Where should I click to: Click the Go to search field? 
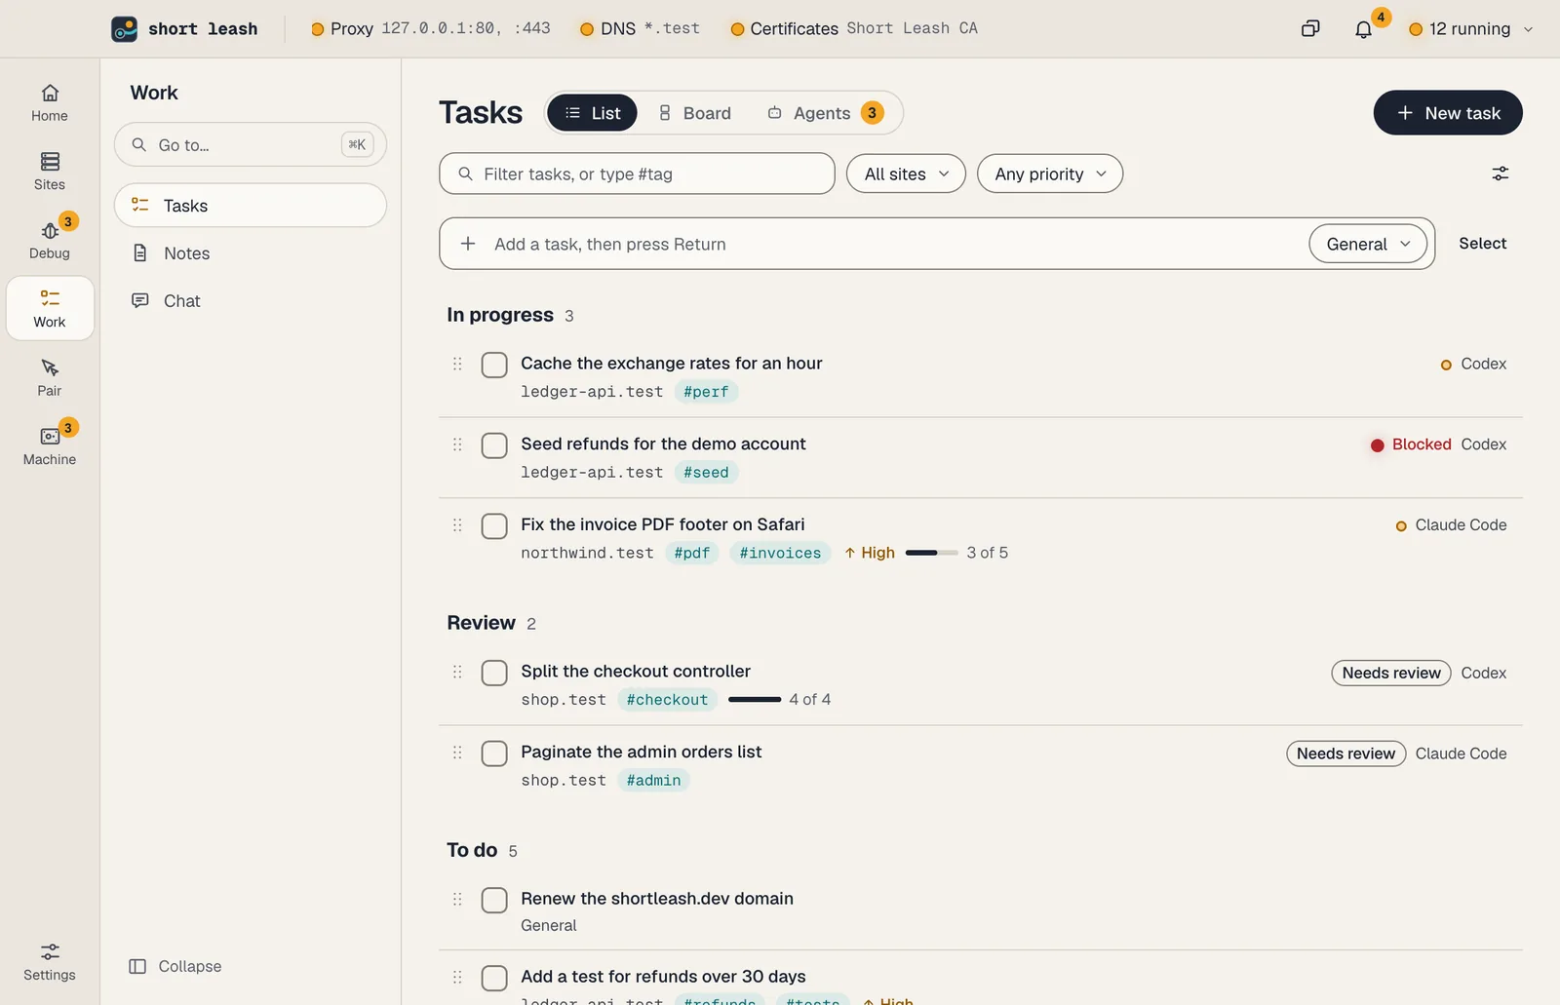[251, 144]
